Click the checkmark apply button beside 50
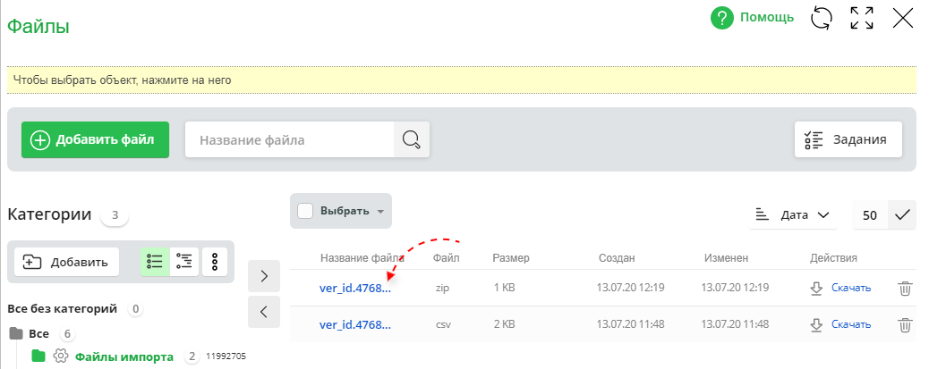The width and height of the screenshot is (929, 369). 901,214
